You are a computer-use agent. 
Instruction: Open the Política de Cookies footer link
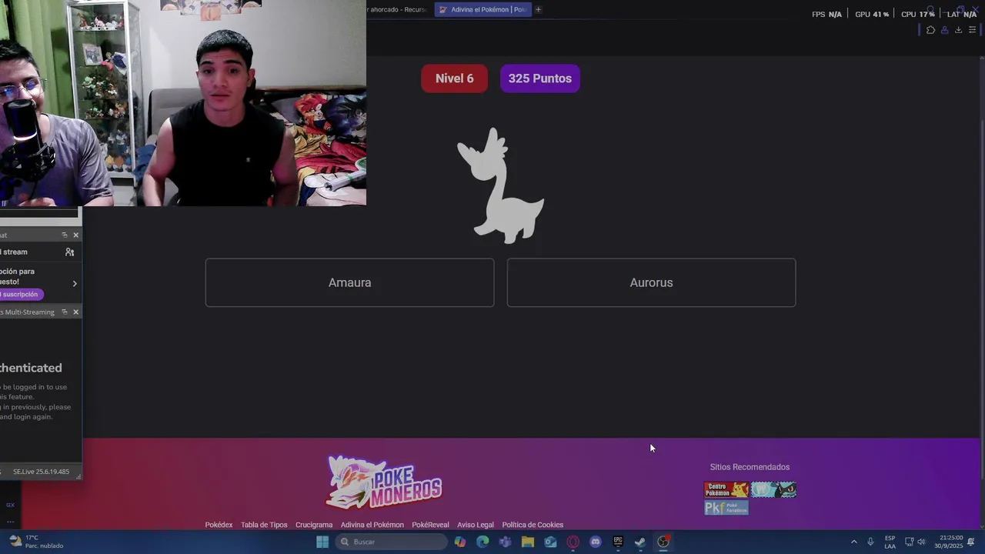[533, 525]
